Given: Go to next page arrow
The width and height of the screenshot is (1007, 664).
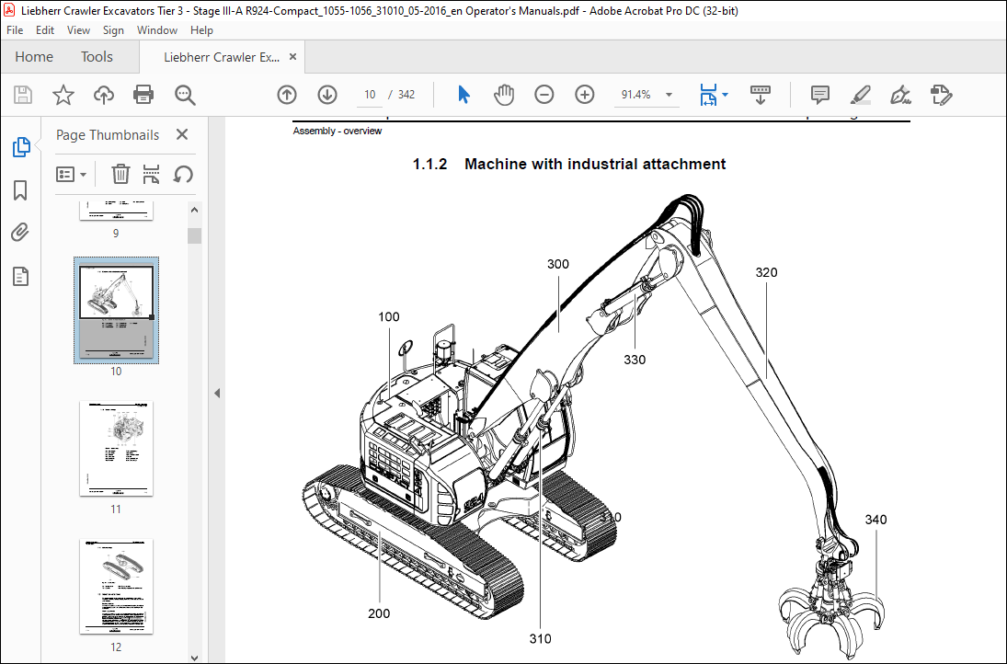Looking at the screenshot, I should 327,95.
